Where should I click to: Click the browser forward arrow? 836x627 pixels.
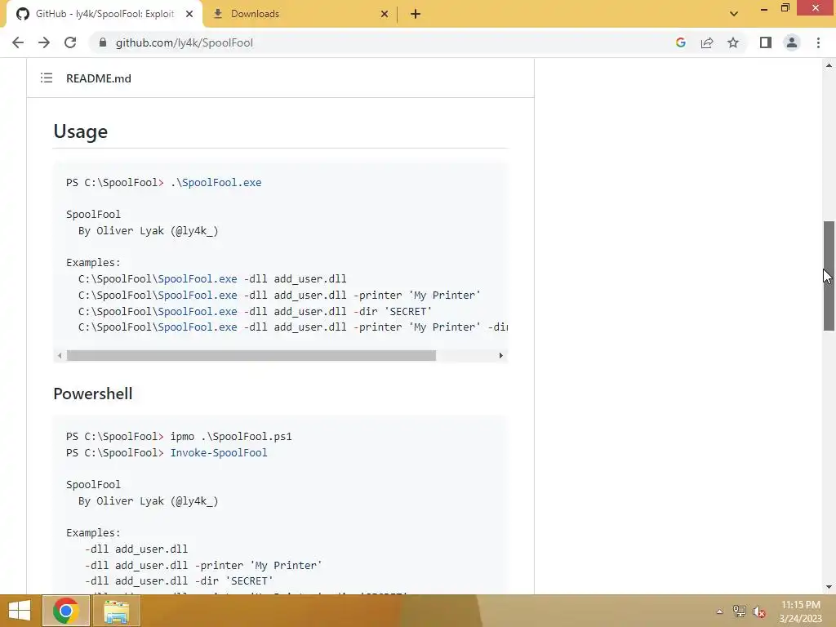click(x=44, y=42)
